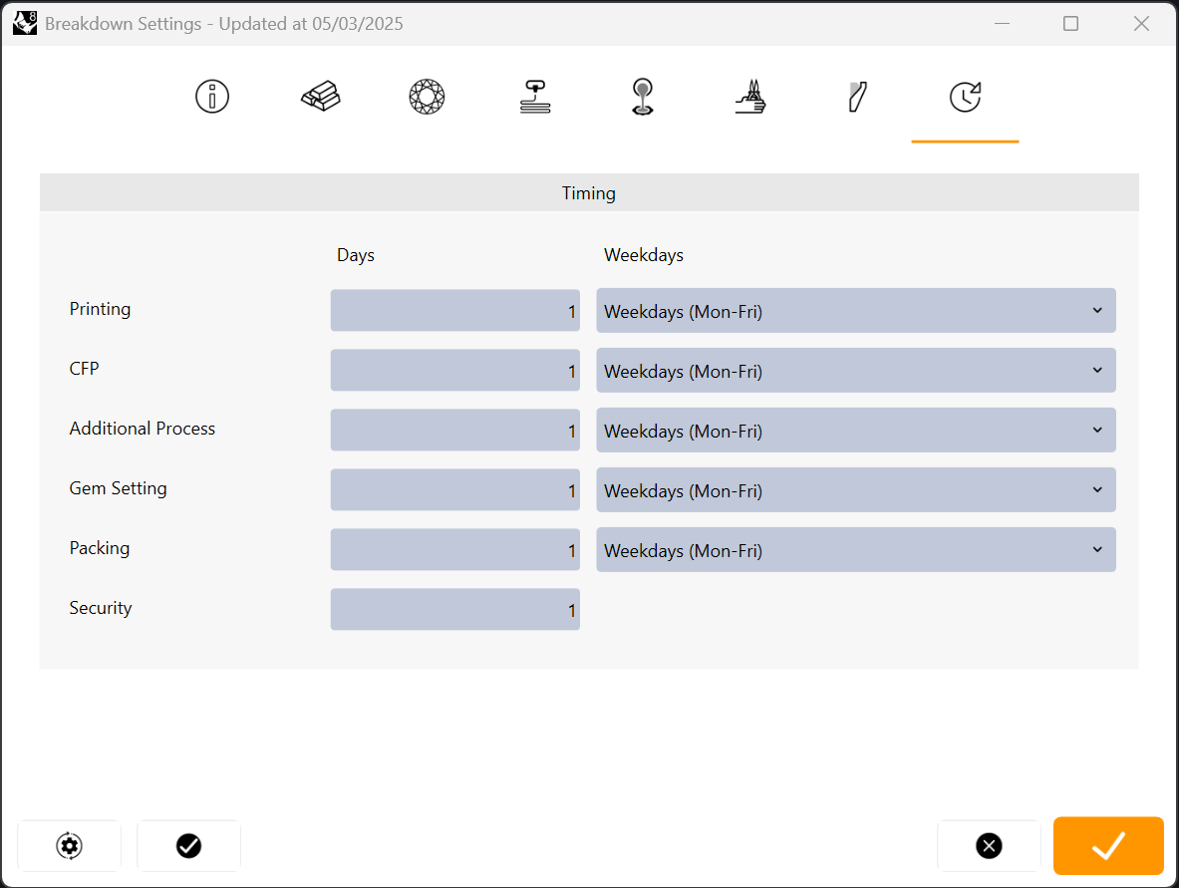The height and width of the screenshot is (888, 1179).
Task: Maximize the Breakdown Settings window
Action: point(1070,23)
